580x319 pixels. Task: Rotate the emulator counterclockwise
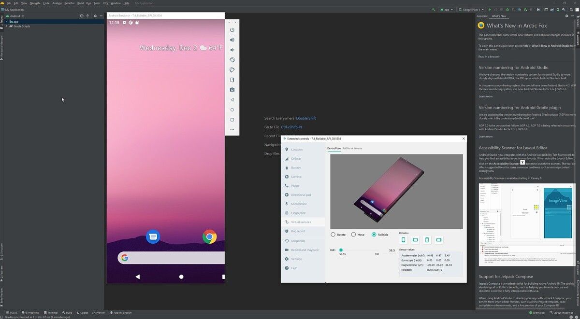232,59
